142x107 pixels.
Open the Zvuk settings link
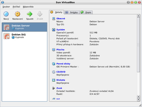59,88
